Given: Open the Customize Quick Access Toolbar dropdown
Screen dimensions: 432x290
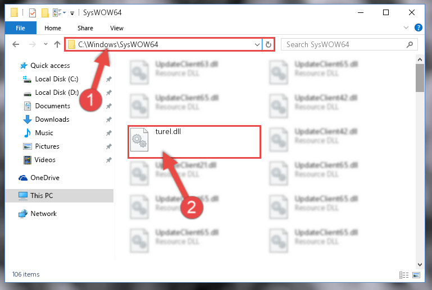Looking at the screenshot, I should click(x=72, y=13).
